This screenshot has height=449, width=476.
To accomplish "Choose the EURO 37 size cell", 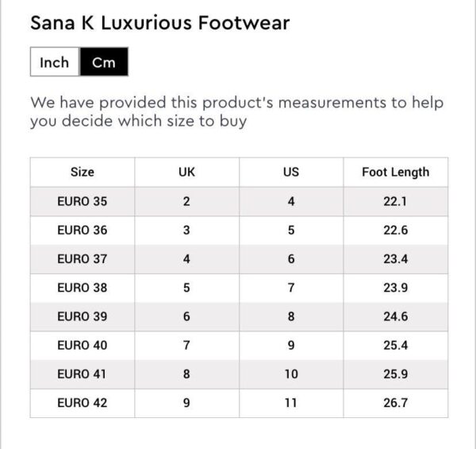I will tap(82, 259).
